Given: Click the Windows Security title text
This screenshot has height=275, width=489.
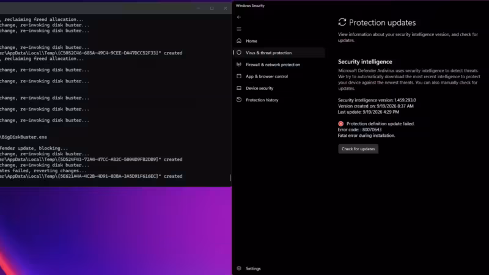Looking at the screenshot, I should pos(250,5).
